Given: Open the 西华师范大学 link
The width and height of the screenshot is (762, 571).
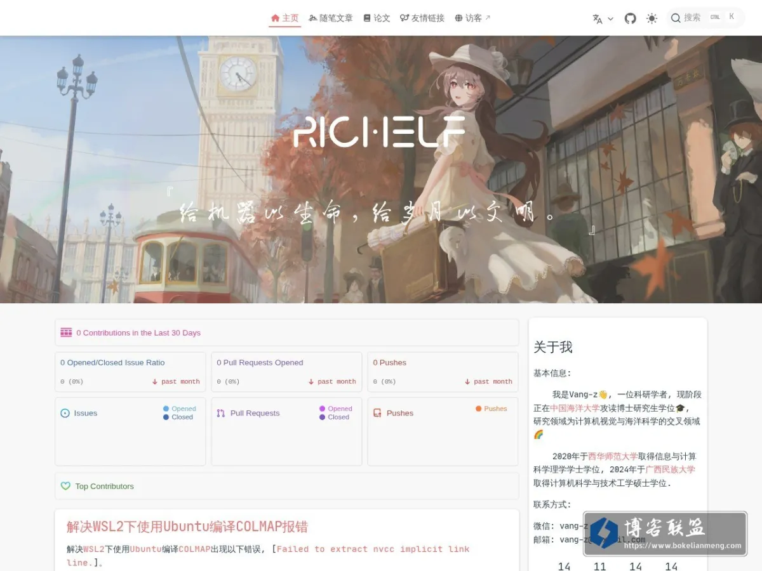Looking at the screenshot, I should (x=613, y=456).
